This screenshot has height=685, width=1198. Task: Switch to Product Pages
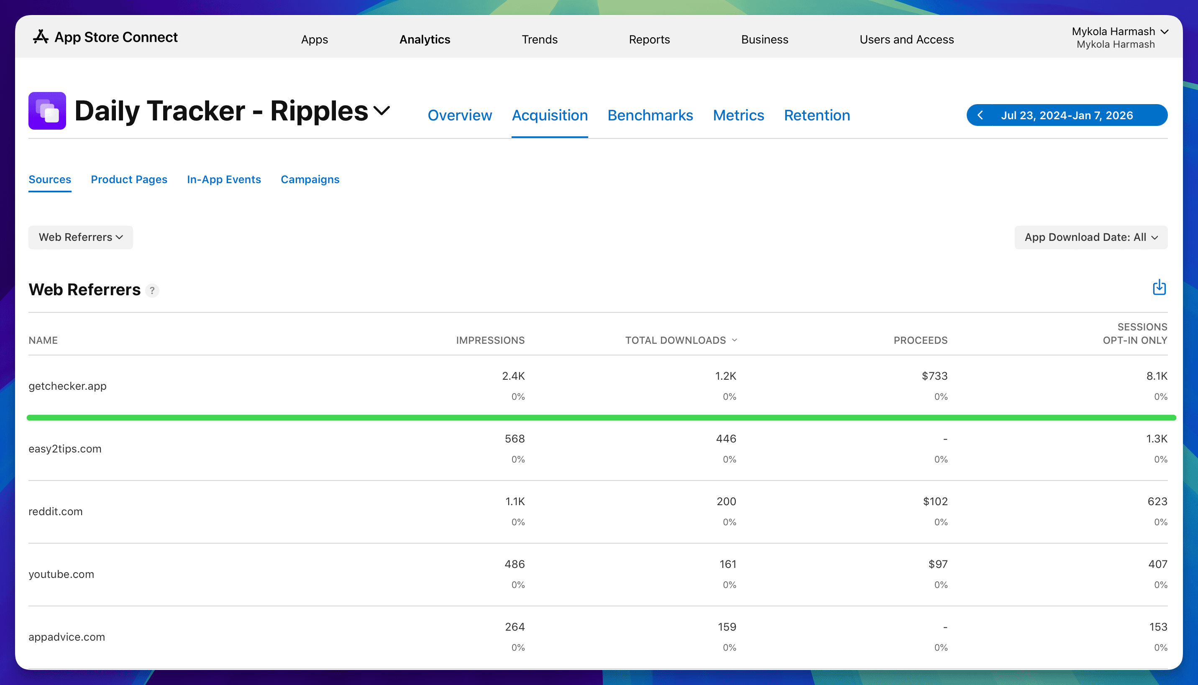point(129,179)
